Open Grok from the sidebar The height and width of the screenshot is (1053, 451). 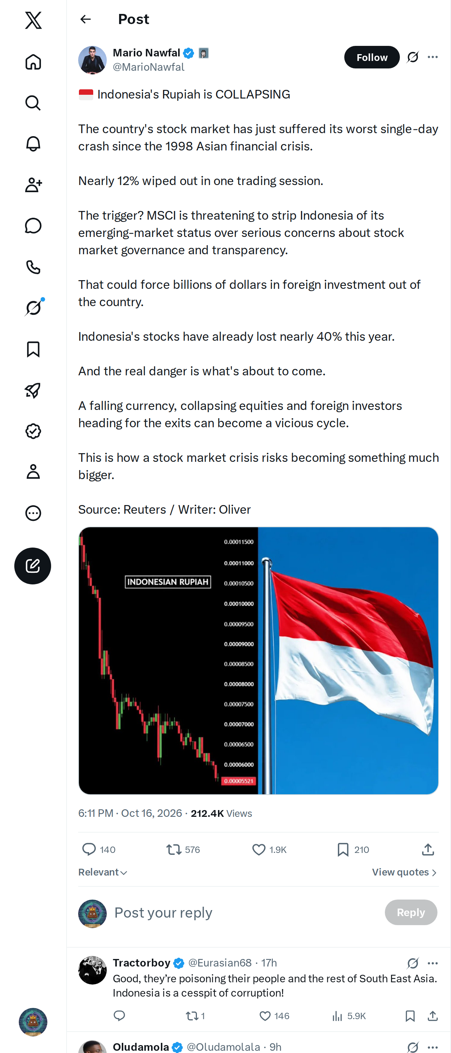coord(33,308)
